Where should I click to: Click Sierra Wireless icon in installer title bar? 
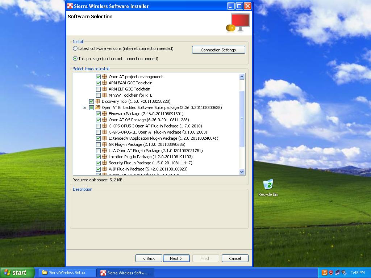click(70, 6)
